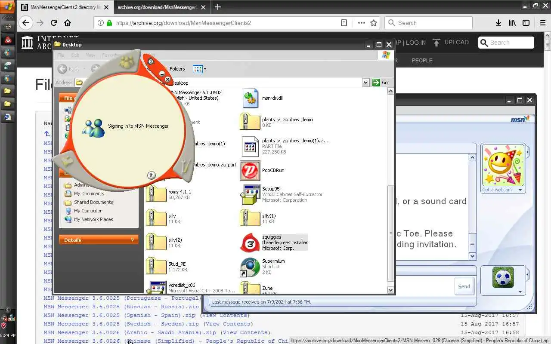Click the Internet Archive search field
The height and width of the screenshot is (344, 551).
(x=506, y=43)
